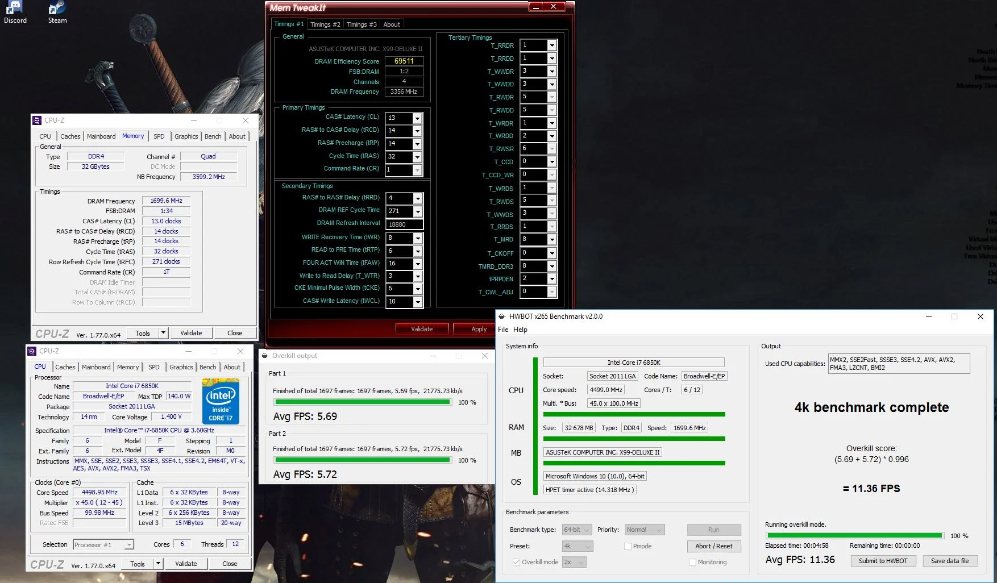
Task: Click Submit to HWBOT button
Action: (883, 561)
